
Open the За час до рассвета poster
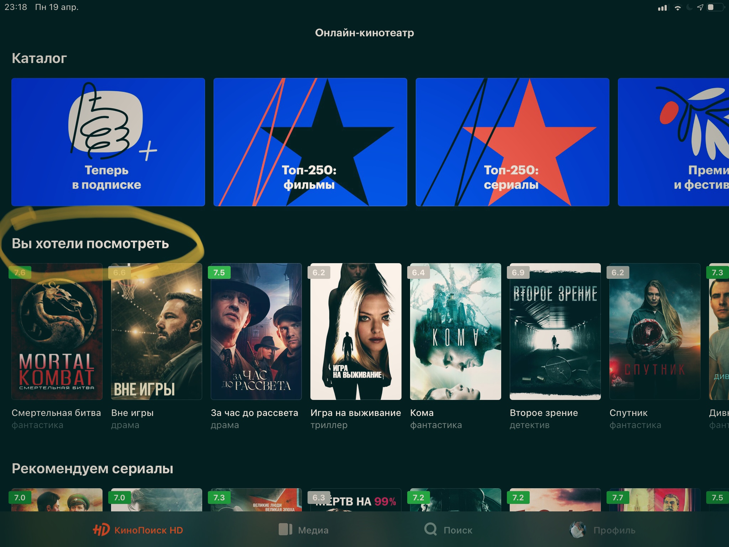click(x=256, y=332)
